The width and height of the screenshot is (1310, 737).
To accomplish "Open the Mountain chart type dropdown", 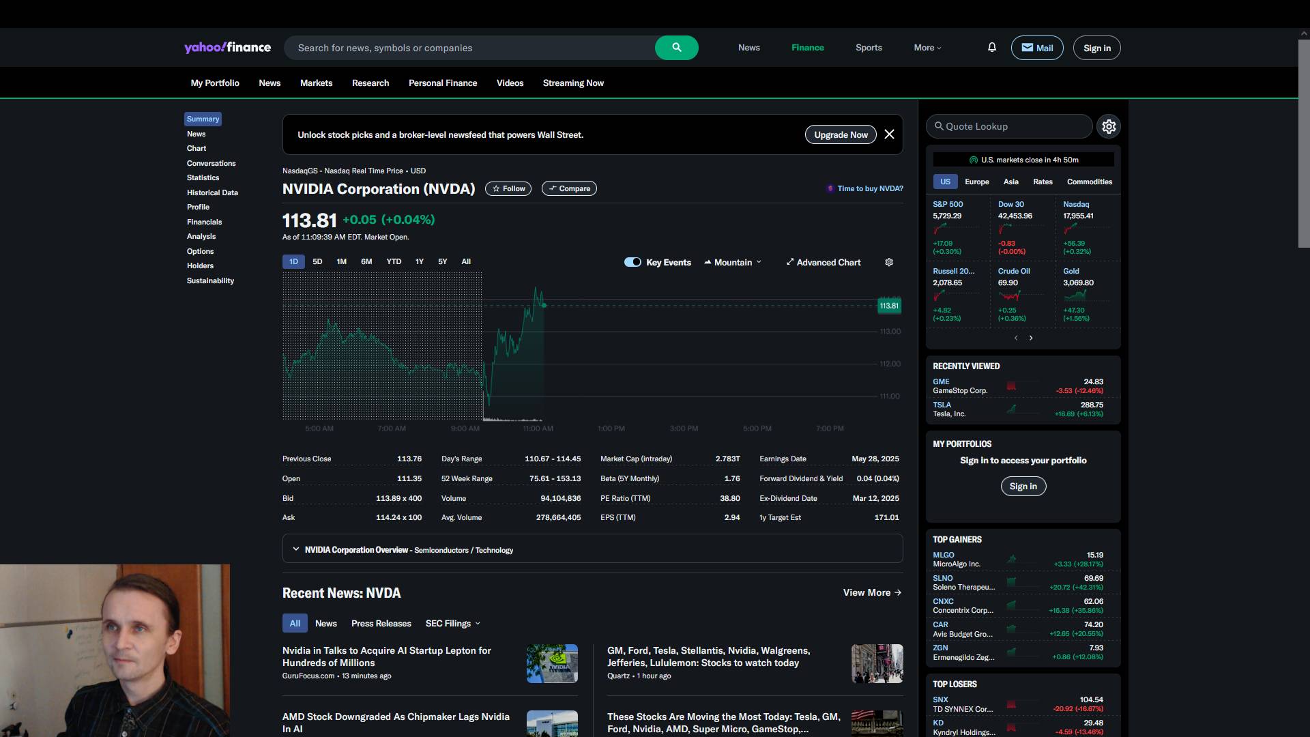I will 734,263.
